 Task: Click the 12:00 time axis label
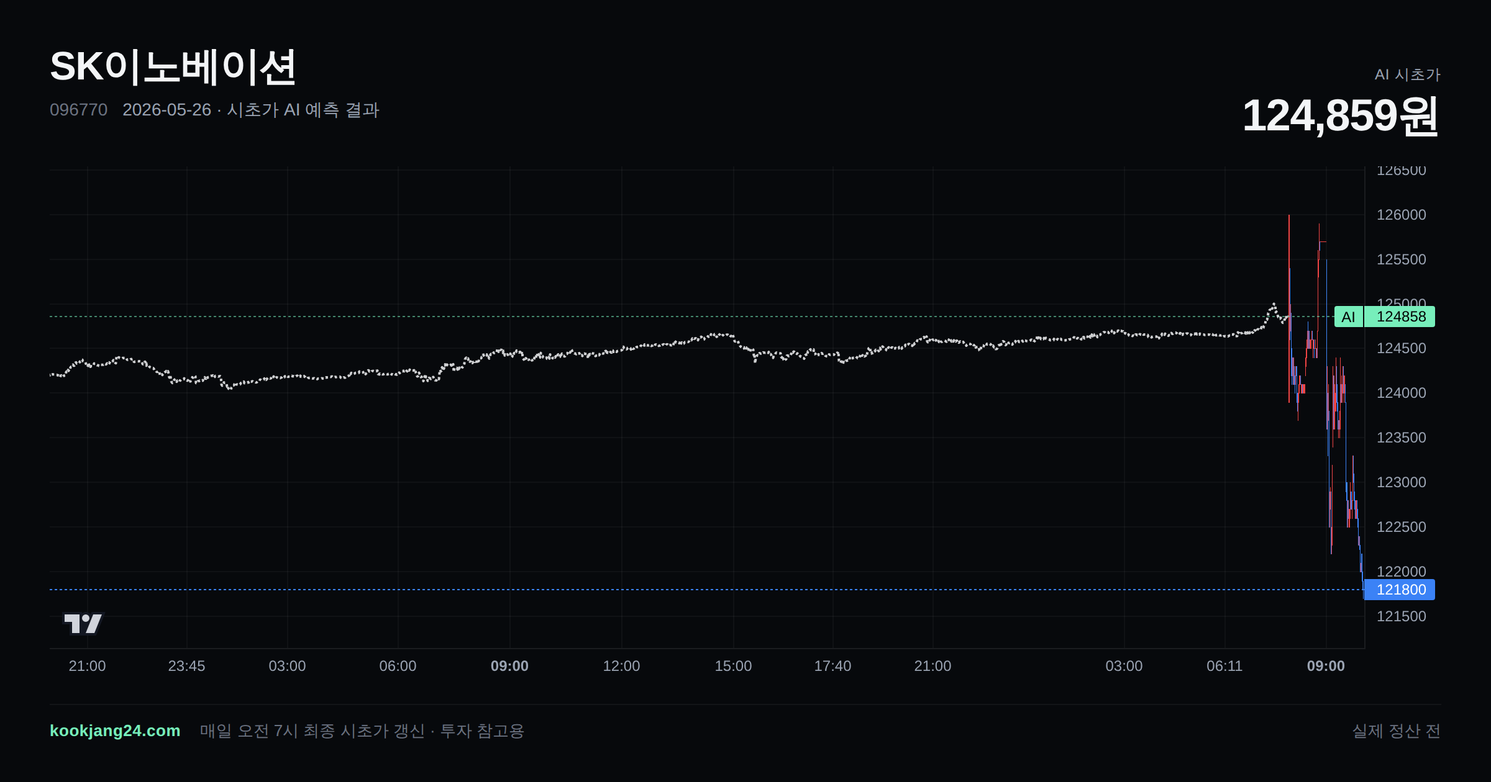click(621, 666)
